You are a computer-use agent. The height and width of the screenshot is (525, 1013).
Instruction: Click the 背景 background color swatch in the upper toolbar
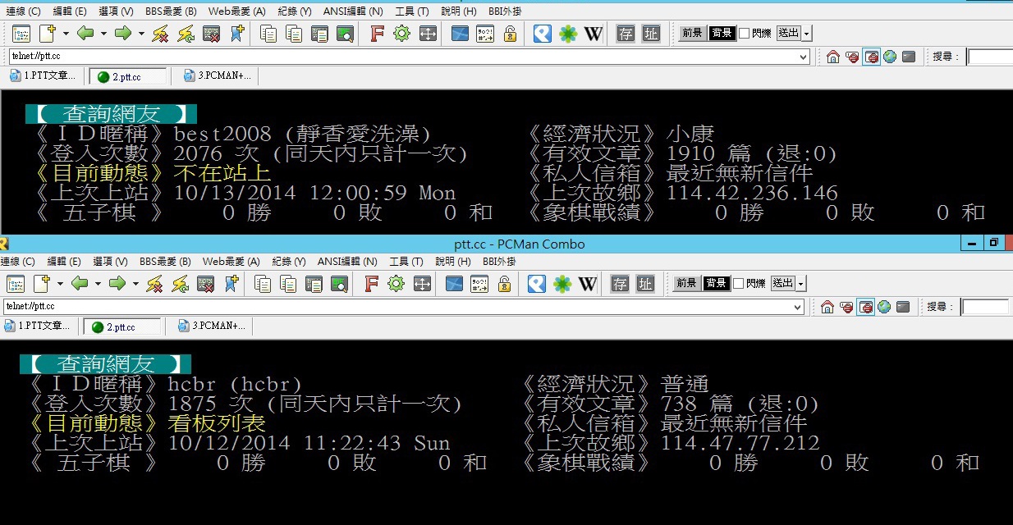(x=722, y=34)
